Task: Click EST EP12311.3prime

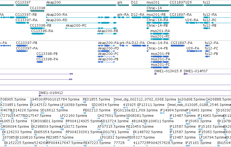Action: pos(151,105)
